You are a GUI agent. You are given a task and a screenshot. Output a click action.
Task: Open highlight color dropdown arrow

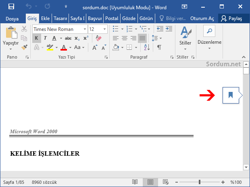(56, 47)
